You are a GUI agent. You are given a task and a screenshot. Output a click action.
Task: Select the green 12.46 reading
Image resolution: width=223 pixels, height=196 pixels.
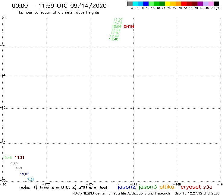pyautogui.click(x=7, y=158)
